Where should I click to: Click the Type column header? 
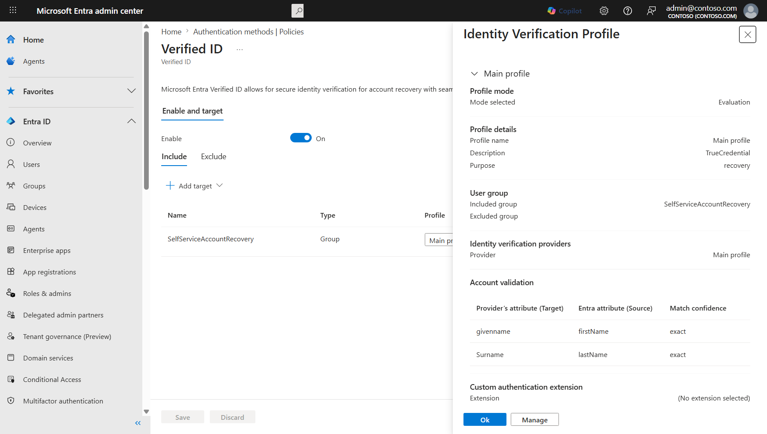328,215
